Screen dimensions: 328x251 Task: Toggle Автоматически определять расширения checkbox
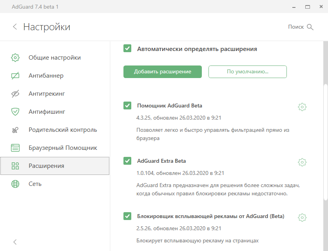point(127,48)
